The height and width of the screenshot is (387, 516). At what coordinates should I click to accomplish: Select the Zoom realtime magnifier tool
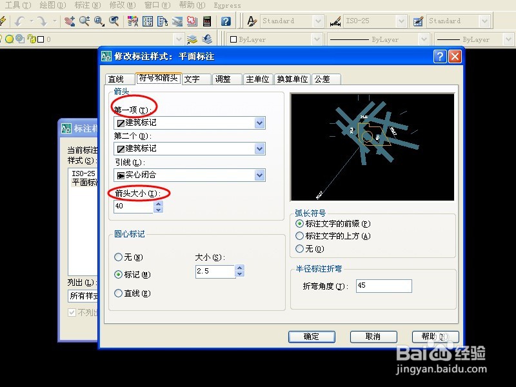(x=84, y=21)
